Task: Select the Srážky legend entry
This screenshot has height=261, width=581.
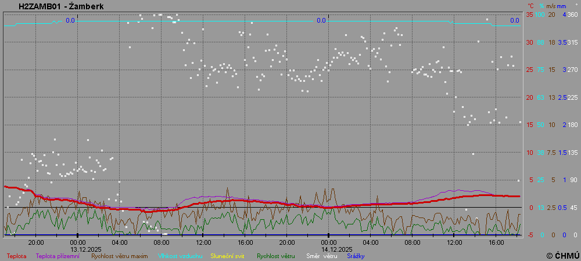Action: (356, 256)
